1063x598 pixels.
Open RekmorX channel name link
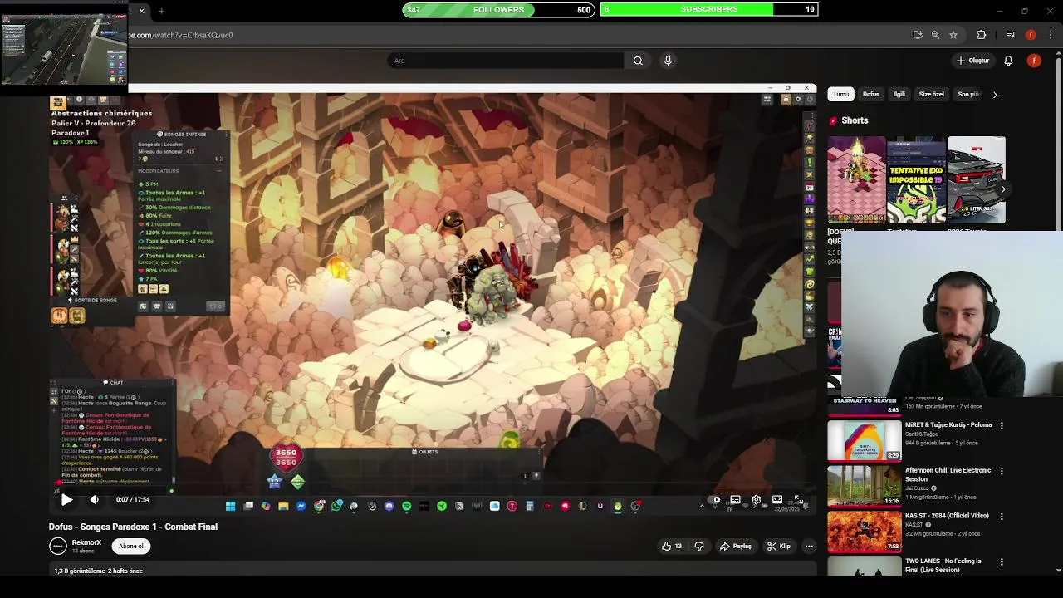pos(86,542)
